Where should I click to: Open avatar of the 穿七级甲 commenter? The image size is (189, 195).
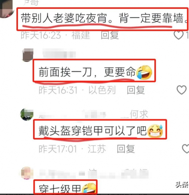tap(26, 173)
